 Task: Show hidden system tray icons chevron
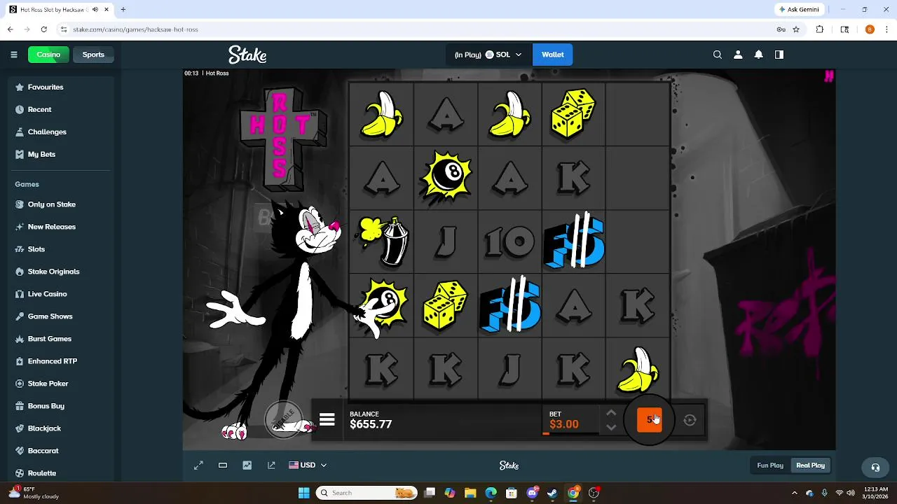pos(794,493)
